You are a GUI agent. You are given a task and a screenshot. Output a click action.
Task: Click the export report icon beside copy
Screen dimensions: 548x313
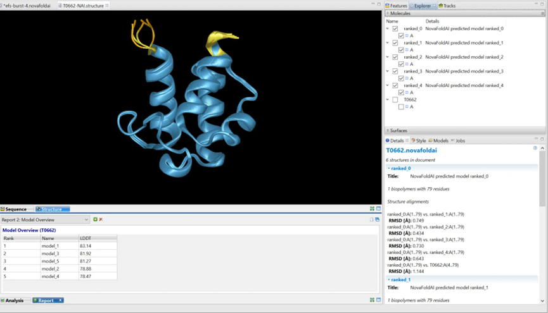tap(378, 219)
